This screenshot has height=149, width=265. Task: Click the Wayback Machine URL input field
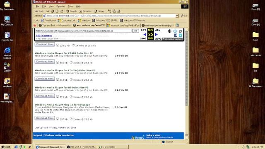tap(83, 31)
